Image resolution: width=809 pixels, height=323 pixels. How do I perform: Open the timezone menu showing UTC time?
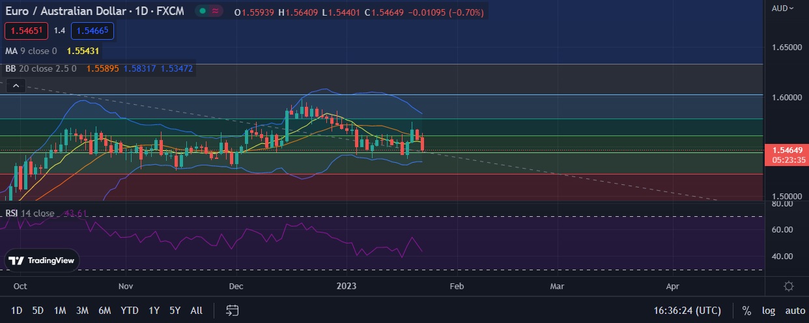tap(687, 311)
